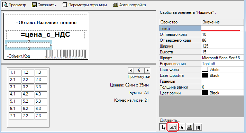Select the =цена_с_НДС element on the label

[45, 35]
